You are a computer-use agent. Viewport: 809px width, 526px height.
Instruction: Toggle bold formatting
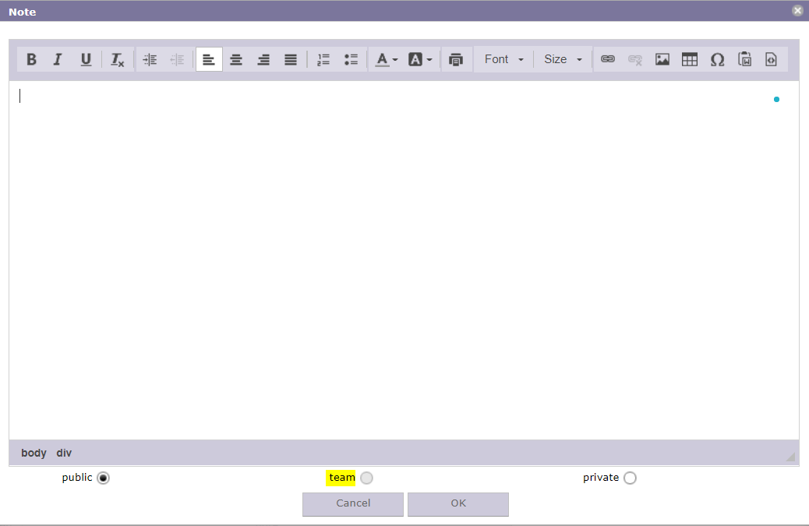[x=31, y=59]
